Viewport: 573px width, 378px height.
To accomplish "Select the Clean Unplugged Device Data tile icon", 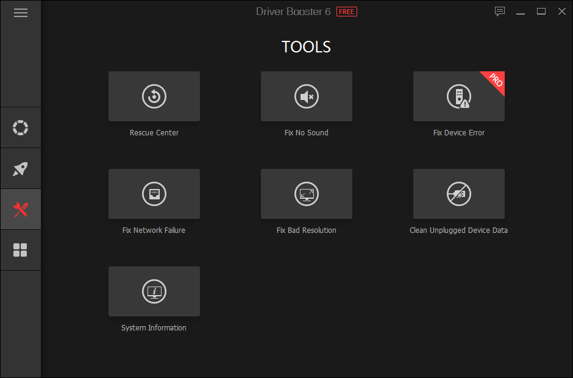I will tap(458, 194).
